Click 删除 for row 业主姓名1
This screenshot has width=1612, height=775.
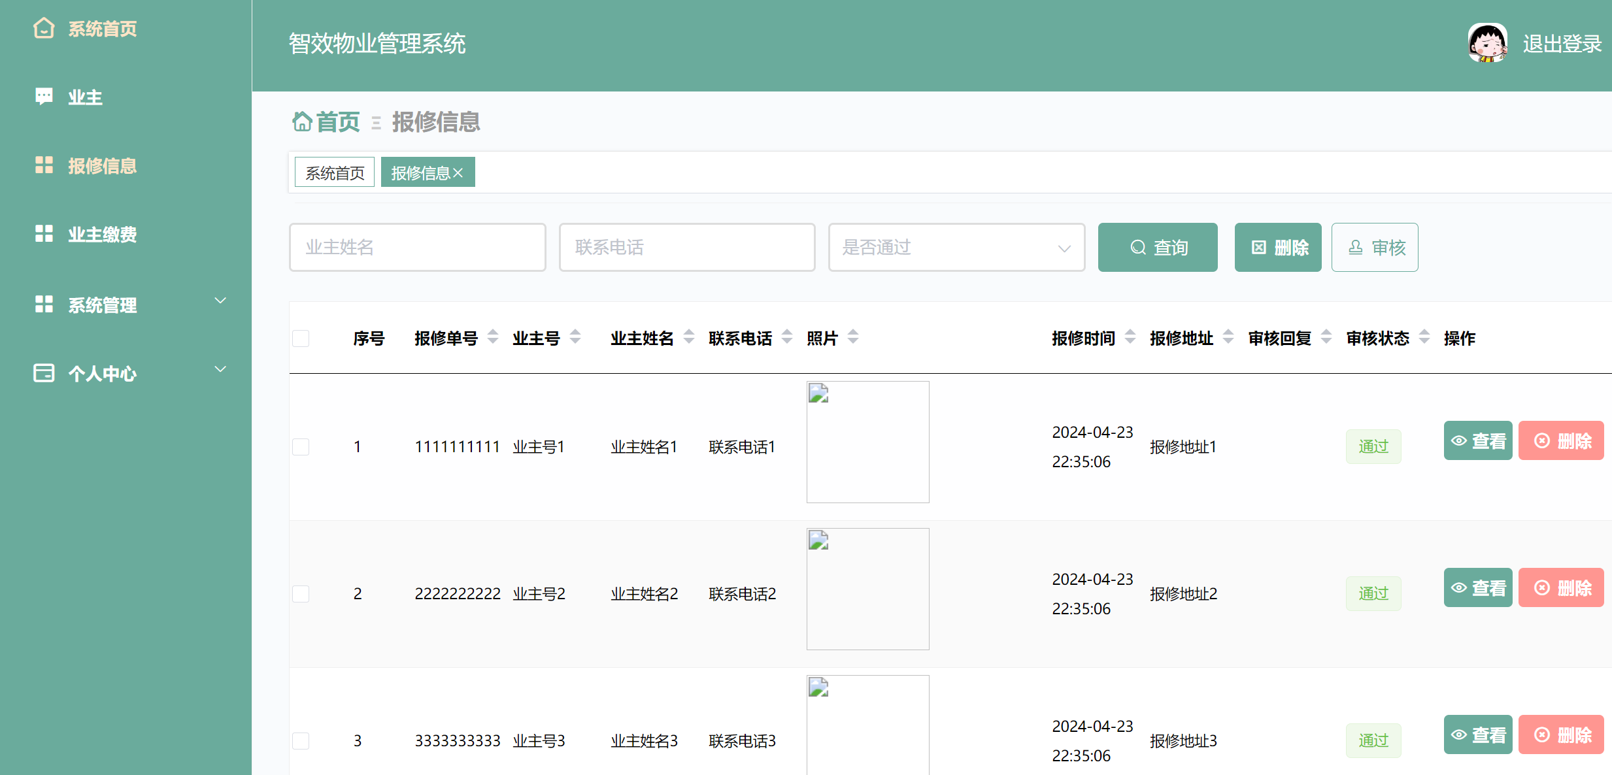[x=1561, y=441]
